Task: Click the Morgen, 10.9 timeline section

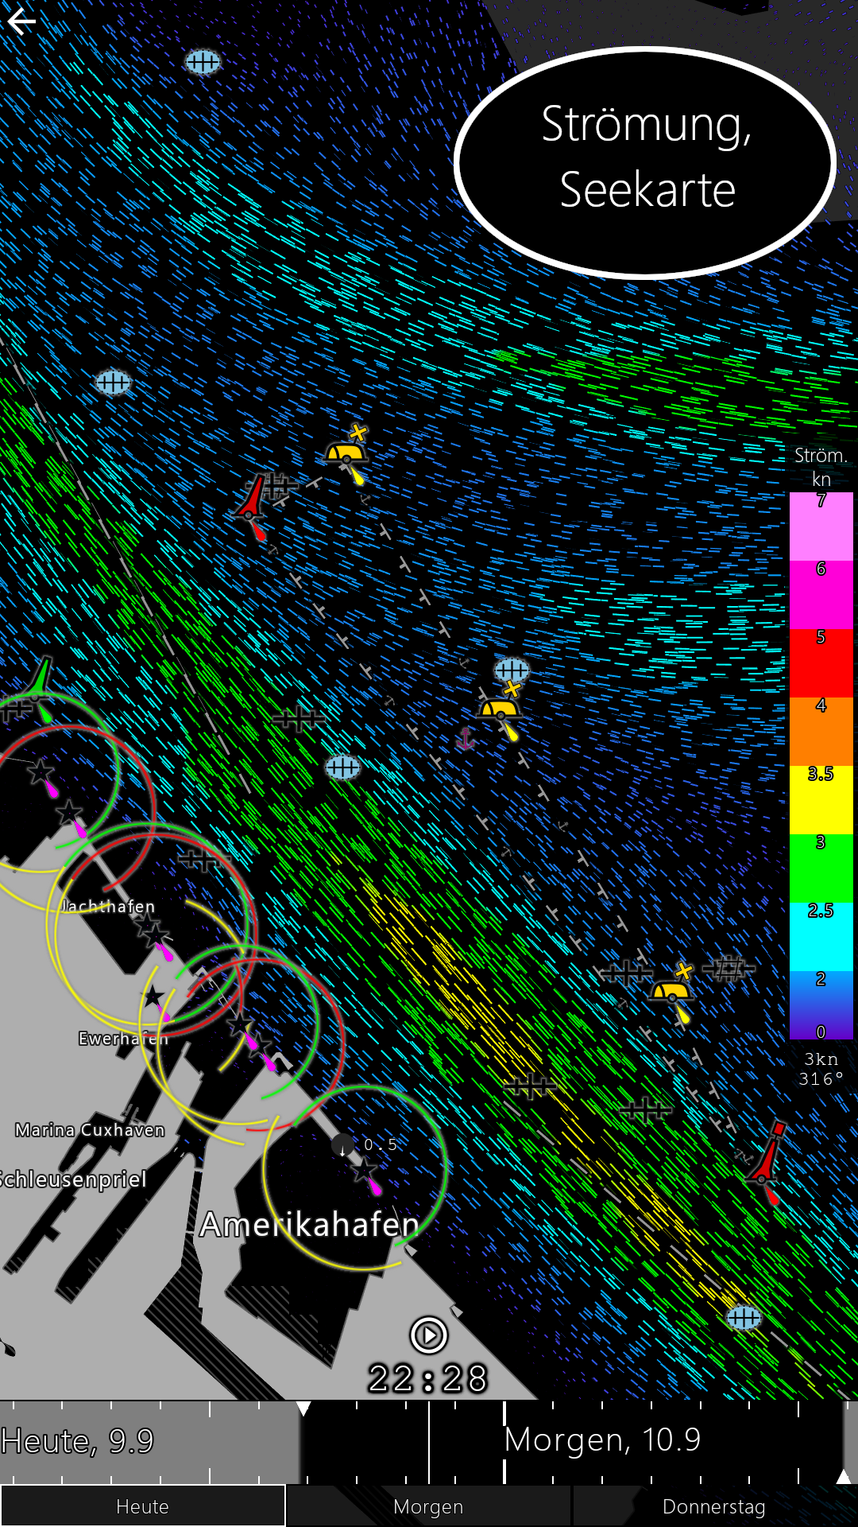Action: pos(602,1440)
